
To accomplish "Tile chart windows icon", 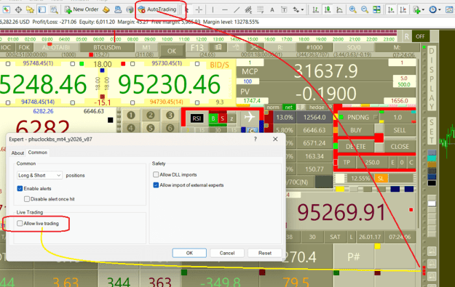I will pyautogui.click(x=376, y=10).
